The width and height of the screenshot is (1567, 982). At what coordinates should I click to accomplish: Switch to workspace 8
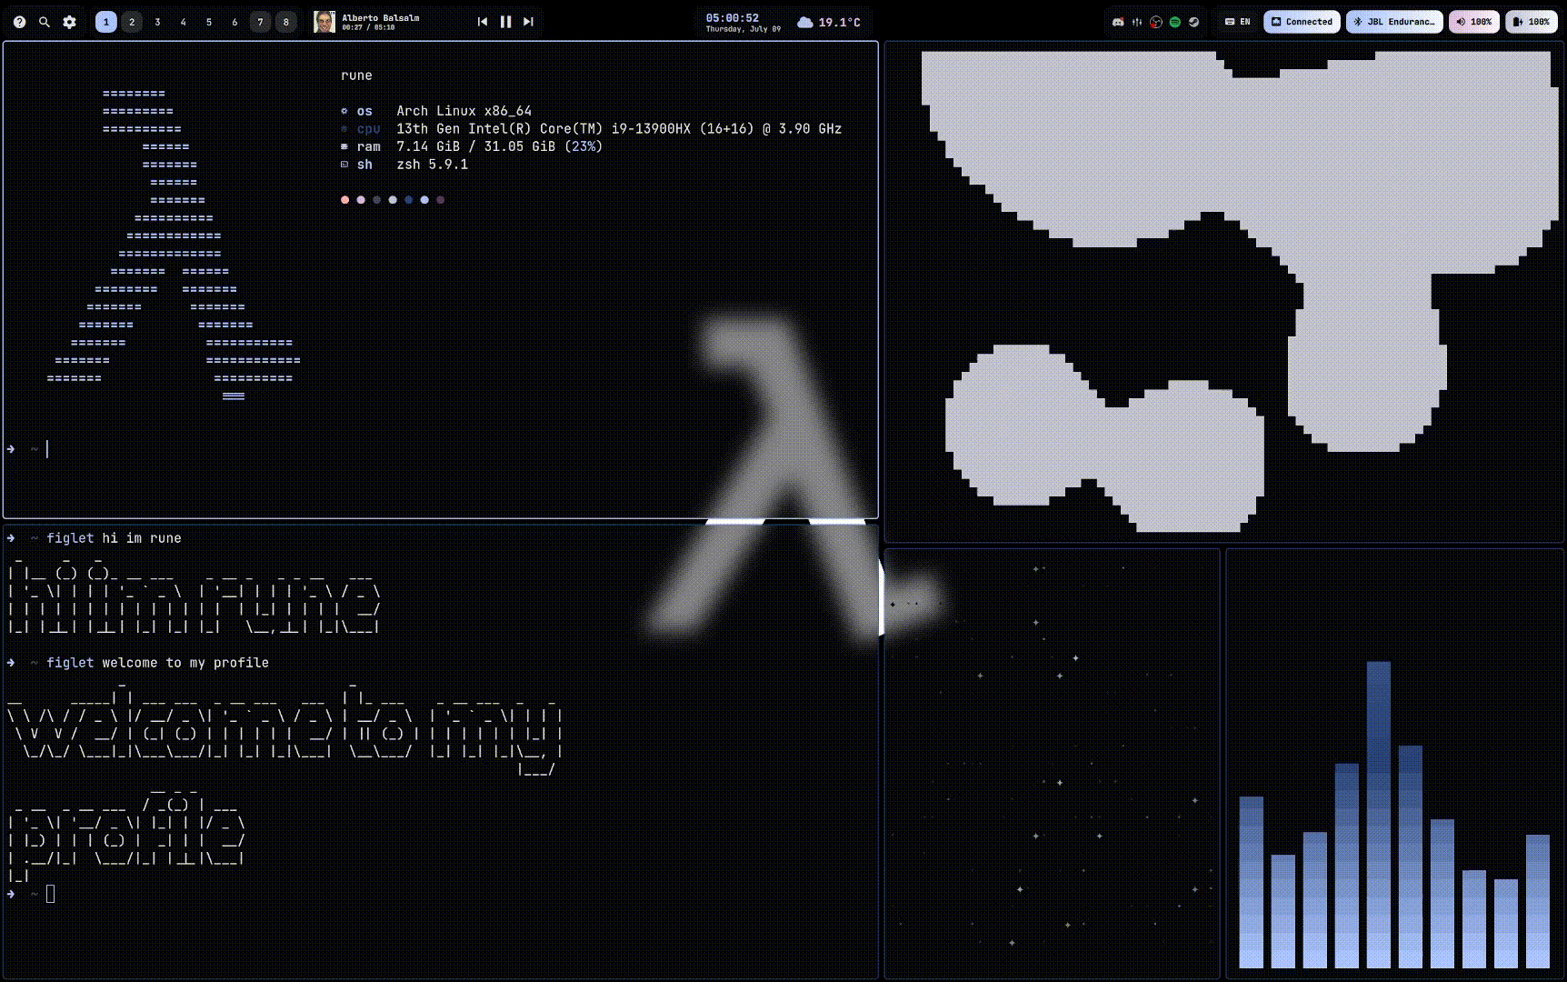click(x=285, y=22)
